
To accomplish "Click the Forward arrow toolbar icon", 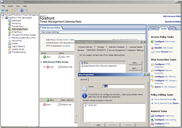I will click(7, 10).
